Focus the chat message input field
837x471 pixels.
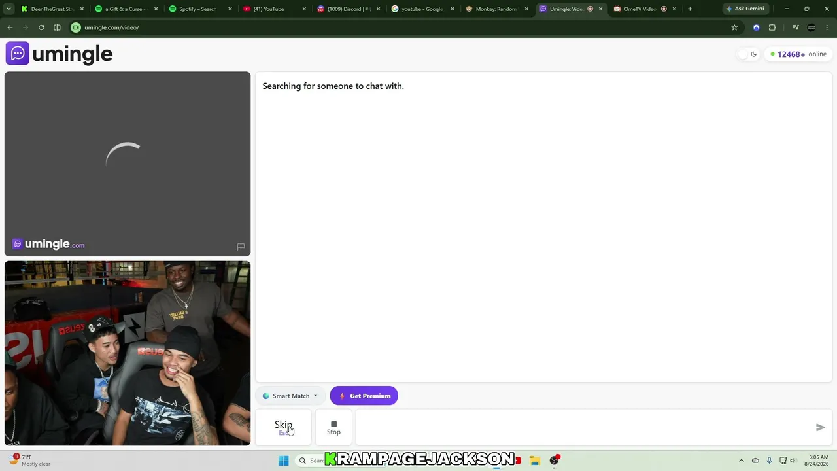[x=584, y=427]
